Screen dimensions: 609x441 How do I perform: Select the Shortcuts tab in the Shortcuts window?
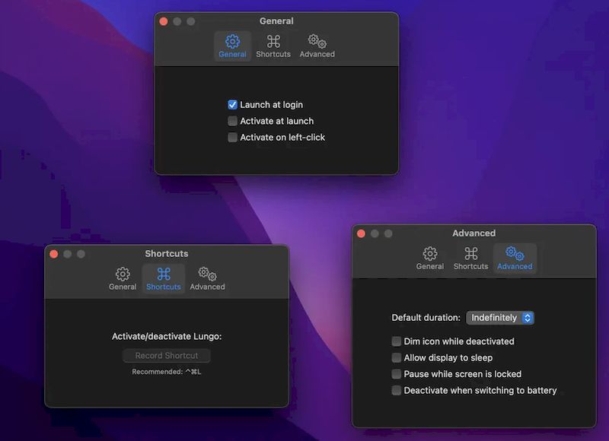point(164,279)
